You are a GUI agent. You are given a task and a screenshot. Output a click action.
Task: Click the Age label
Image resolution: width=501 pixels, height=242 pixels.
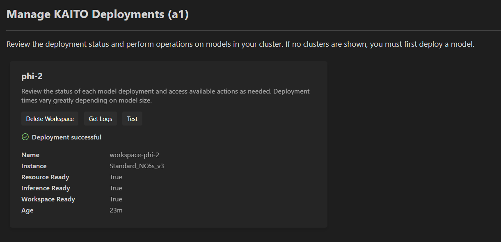pyautogui.click(x=27, y=210)
